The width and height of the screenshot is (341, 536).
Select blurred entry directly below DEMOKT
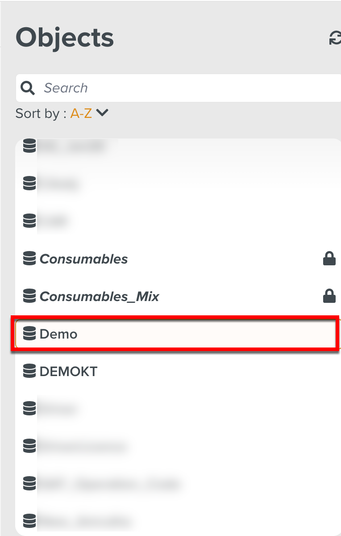click(59, 409)
